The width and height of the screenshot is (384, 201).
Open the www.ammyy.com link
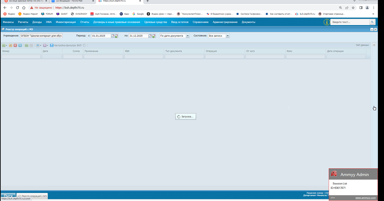365,198
